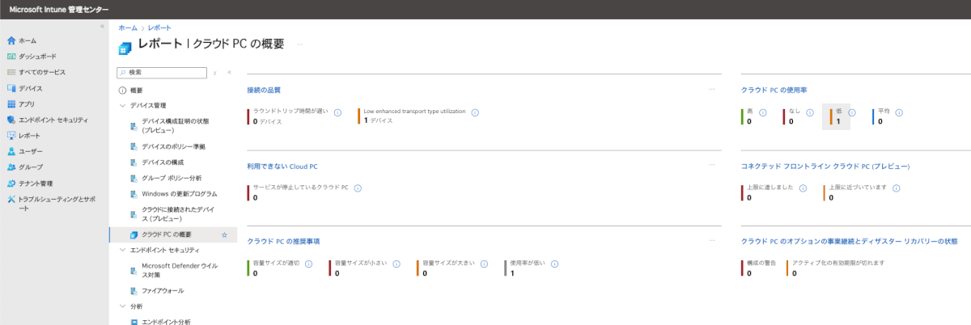Click info icon beside 上限に達しました
This screenshot has height=325, width=971.
click(804, 188)
